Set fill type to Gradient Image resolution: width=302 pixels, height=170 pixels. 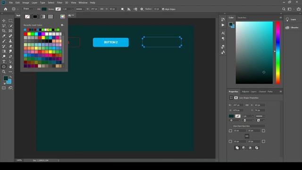[x=42, y=17]
